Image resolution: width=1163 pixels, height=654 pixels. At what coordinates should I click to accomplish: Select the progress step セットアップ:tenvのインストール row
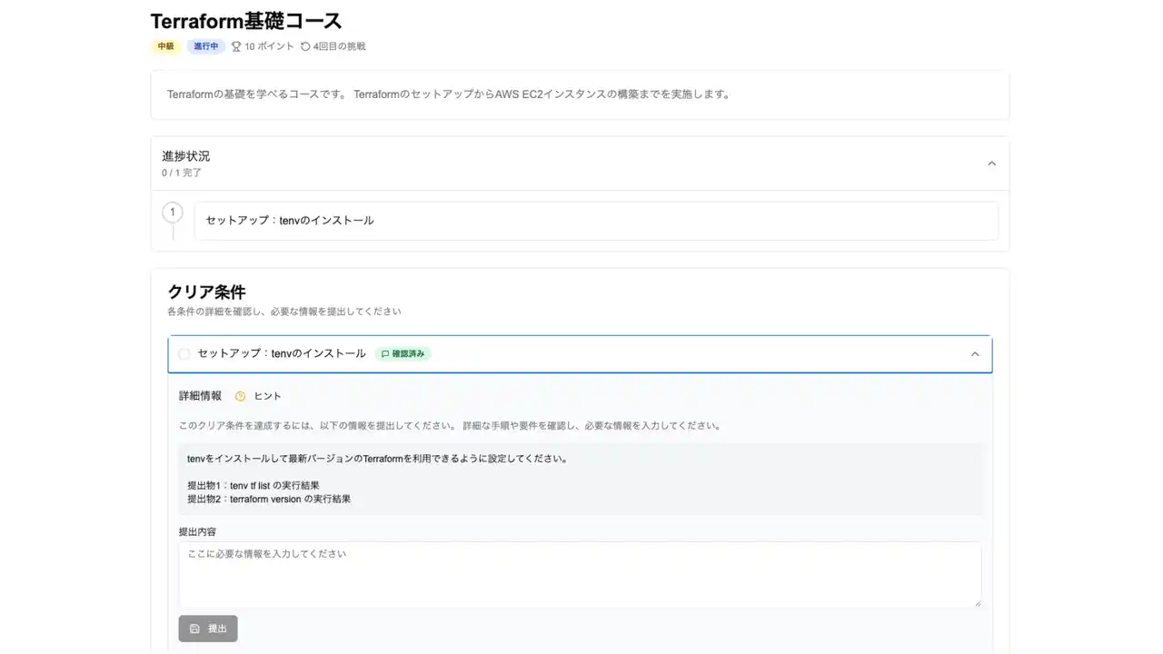596,221
